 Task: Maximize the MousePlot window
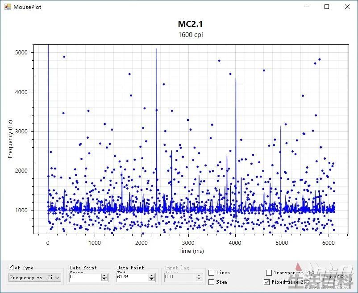click(x=327, y=7)
